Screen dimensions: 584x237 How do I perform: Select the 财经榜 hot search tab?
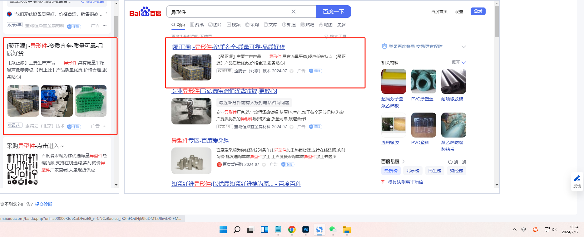tap(456, 171)
